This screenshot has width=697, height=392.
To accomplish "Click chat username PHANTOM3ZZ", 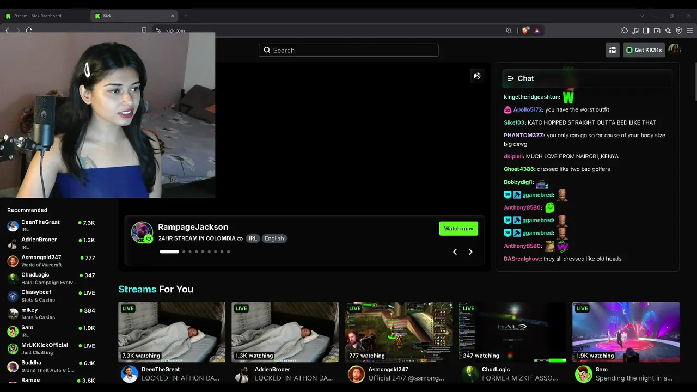I will [524, 135].
